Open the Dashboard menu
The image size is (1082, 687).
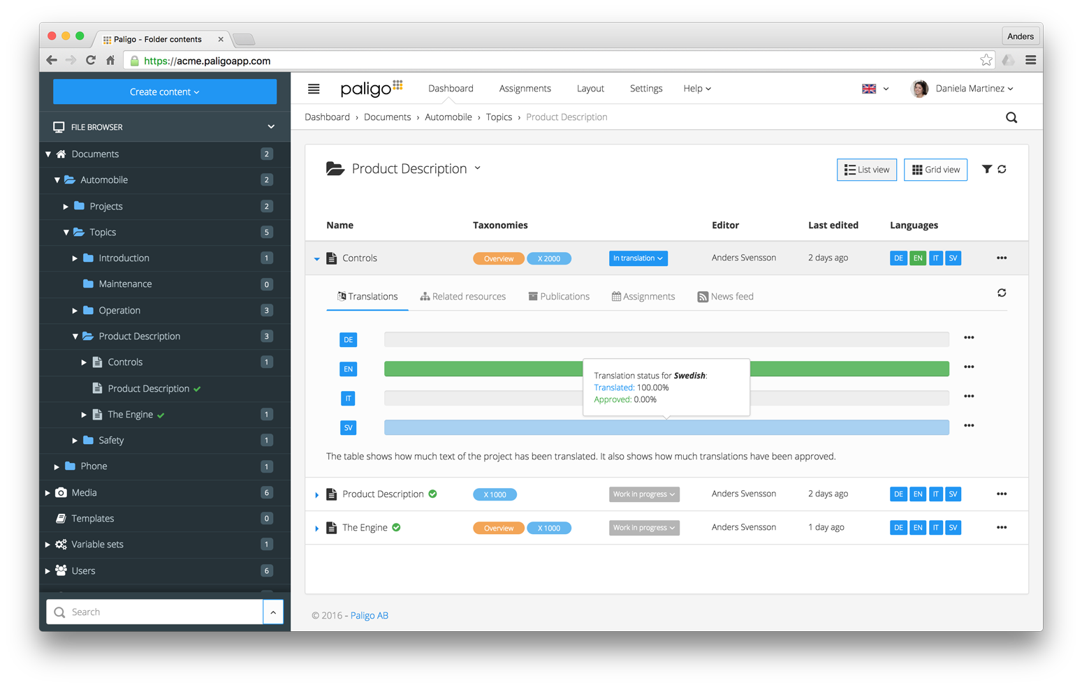(451, 89)
